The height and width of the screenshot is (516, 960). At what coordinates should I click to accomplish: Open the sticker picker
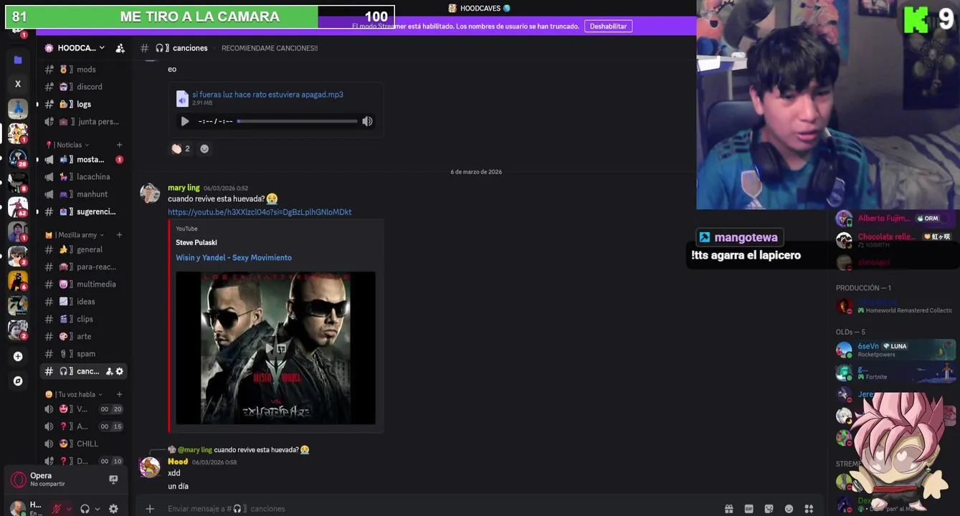click(x=769, y=509)
